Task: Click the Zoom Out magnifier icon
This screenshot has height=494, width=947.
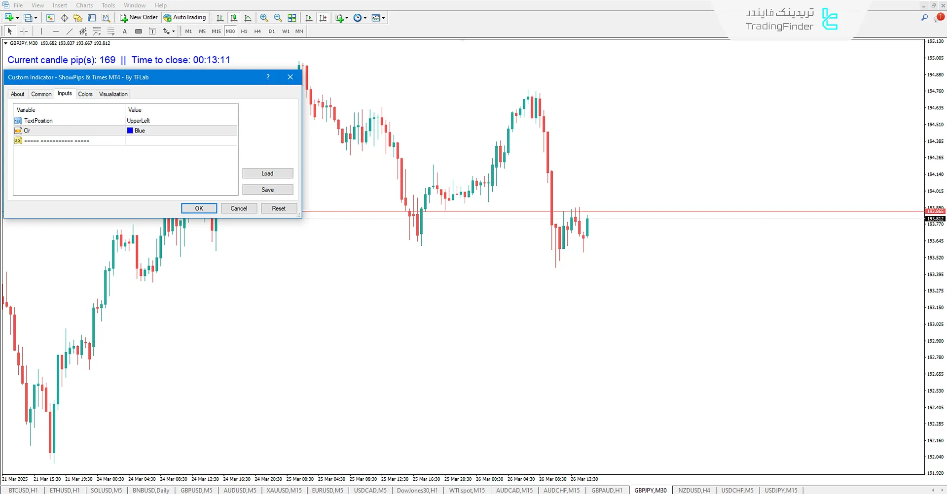Action: tap(278, 18)
